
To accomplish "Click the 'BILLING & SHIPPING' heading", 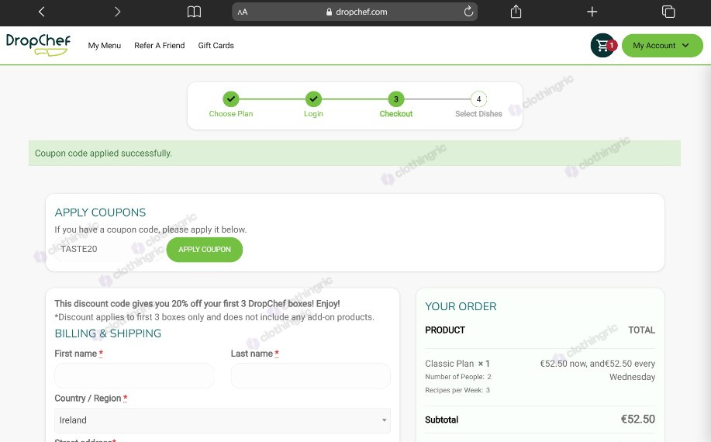I will 108,333.
